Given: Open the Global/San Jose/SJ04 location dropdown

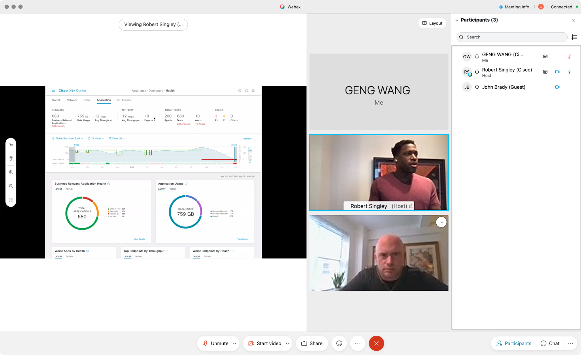Looking at the screenshot, I should click(x=67, y=139).
